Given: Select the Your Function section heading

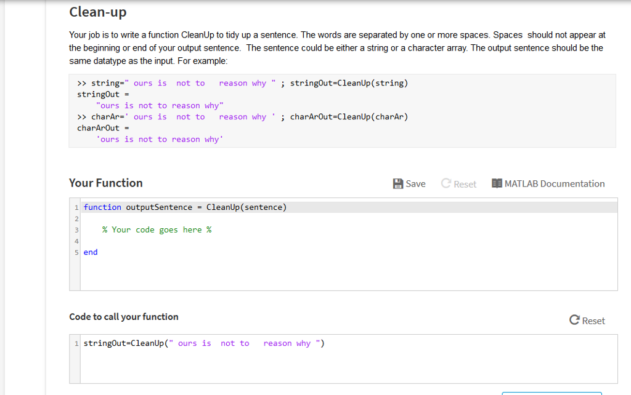Looking at the screenshot, I should pos(106,183).
